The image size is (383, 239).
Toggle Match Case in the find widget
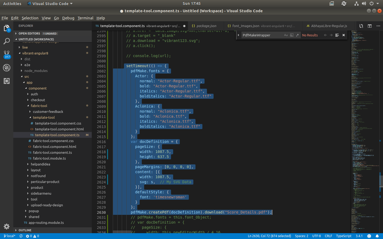pos(286,35)
